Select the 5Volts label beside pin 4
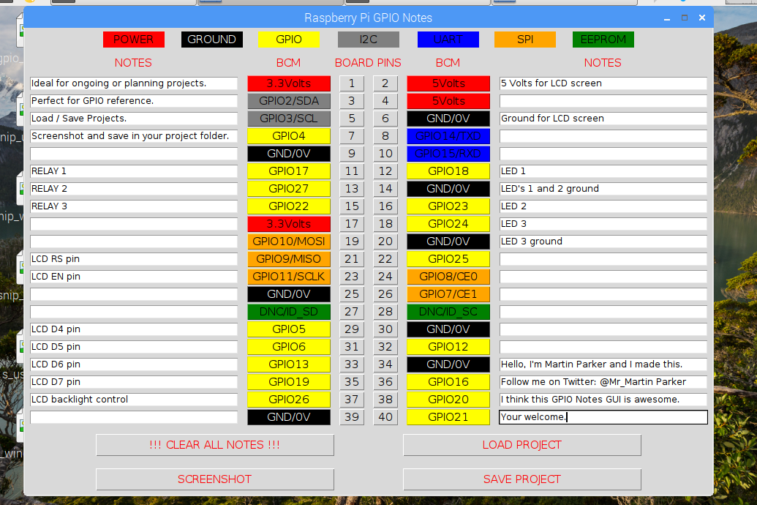This screenshot has width=757, height=505. (448, 101)
